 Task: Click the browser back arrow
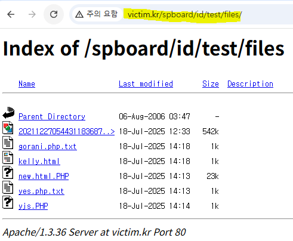click(11, 14)
